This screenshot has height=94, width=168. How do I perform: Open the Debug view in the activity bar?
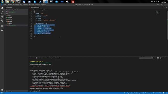coord(2,21)
